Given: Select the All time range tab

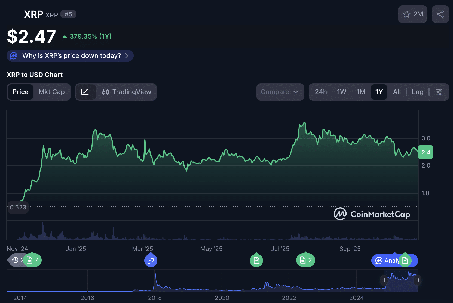Looking at the screenshot, I should coord(397,92).
